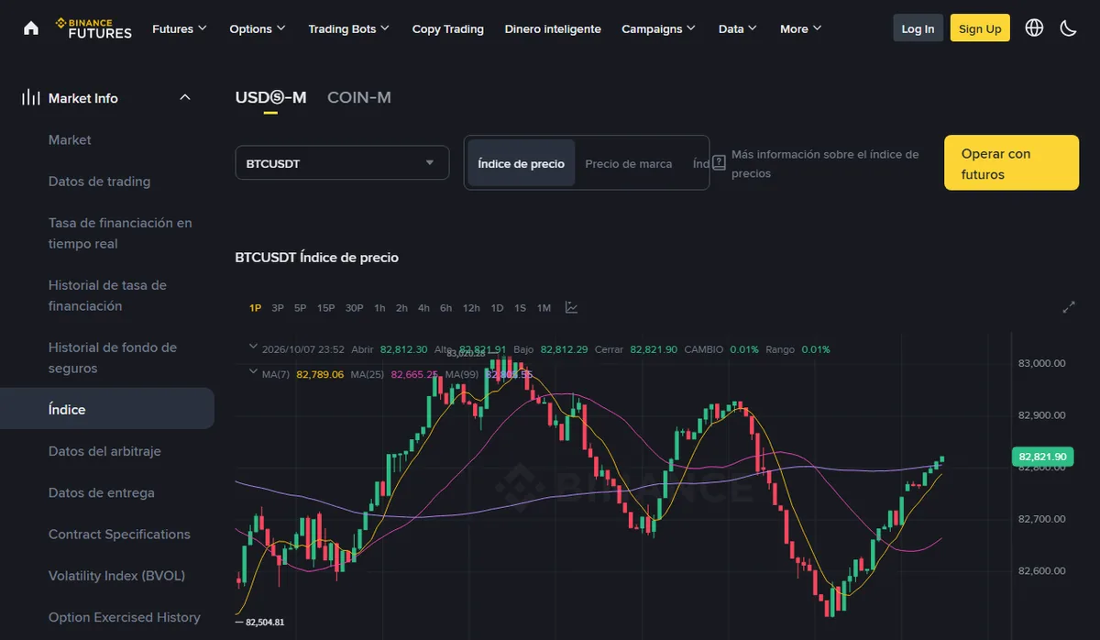This screenshot has height=640, width=1100.
Task: Select the 15P chart interval
Action: (325, 307)
